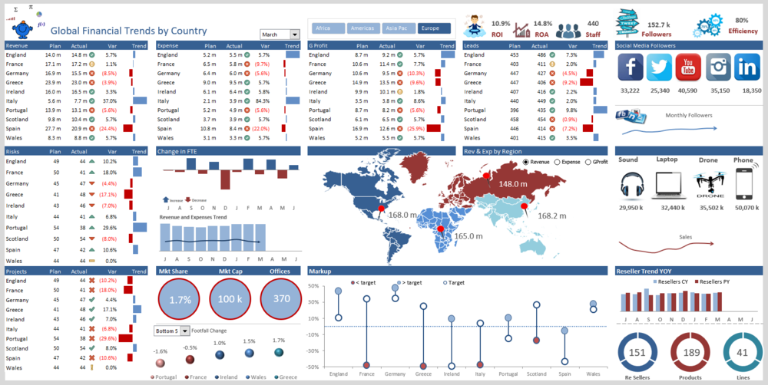Click the LinkedIn icon
Viewport: 768px width, 385px height.
pos(747,67)
